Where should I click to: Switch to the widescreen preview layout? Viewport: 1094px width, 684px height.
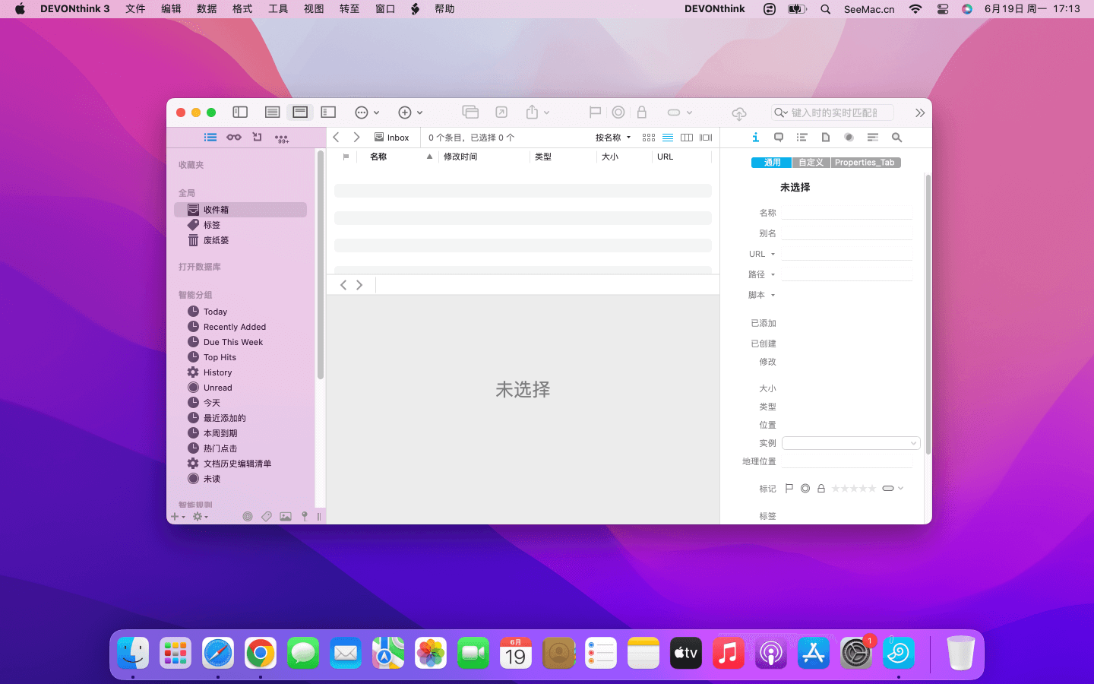328,112
